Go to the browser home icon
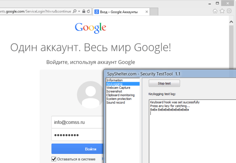Screen dimensions: 236x163 point(215,11)
